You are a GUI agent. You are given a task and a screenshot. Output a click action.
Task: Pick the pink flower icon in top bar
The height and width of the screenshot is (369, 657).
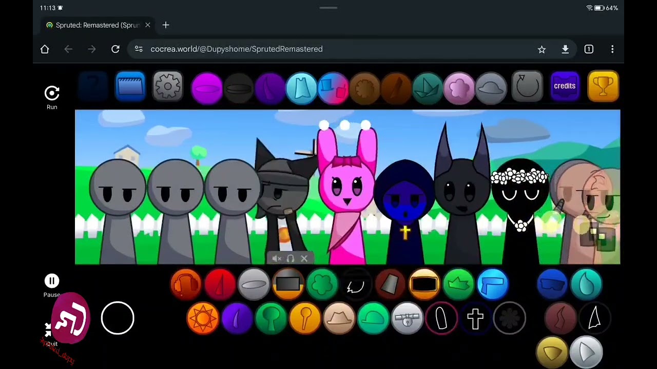[459, 88]
